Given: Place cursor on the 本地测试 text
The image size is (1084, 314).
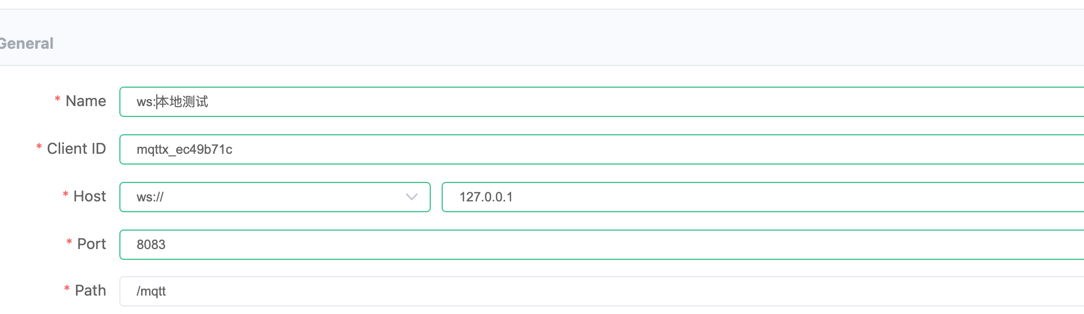Looking at the screenshot, I should tap(182, 102).
